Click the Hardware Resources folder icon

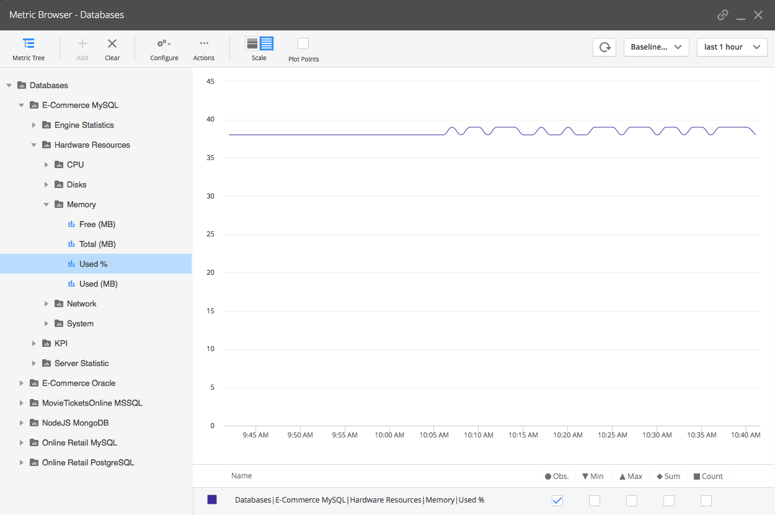(x=46, y=145)
